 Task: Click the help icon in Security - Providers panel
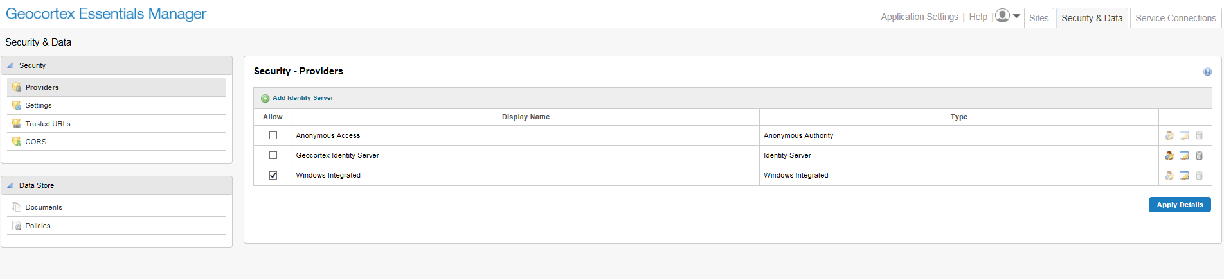[x=1207, y=72]
